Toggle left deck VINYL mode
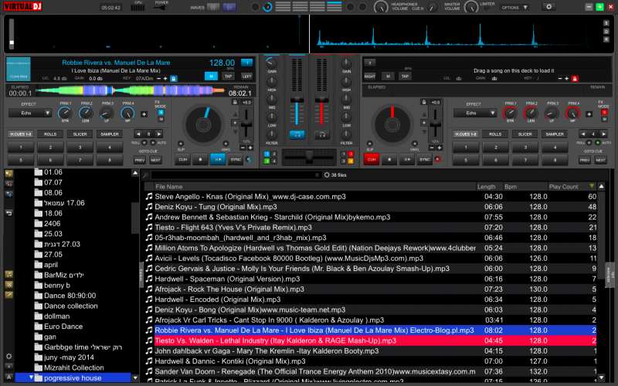Image resolution: width=618 pixels, height=386 pixels. click(226, 144)
